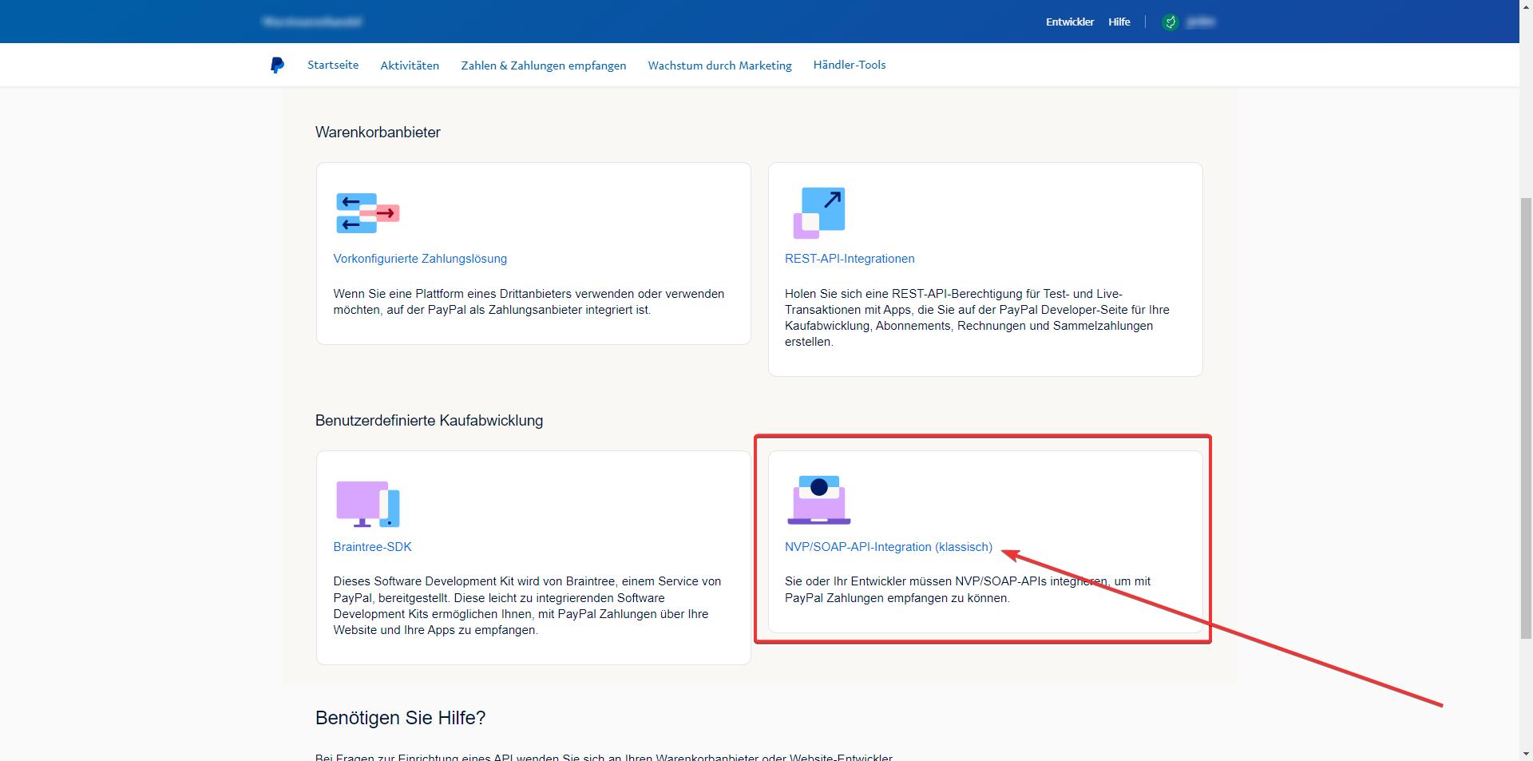Click the Vorkonfigurierte Zahlungslösung arrows icon
1533x761 pixels.
click(x=367, y=213)
